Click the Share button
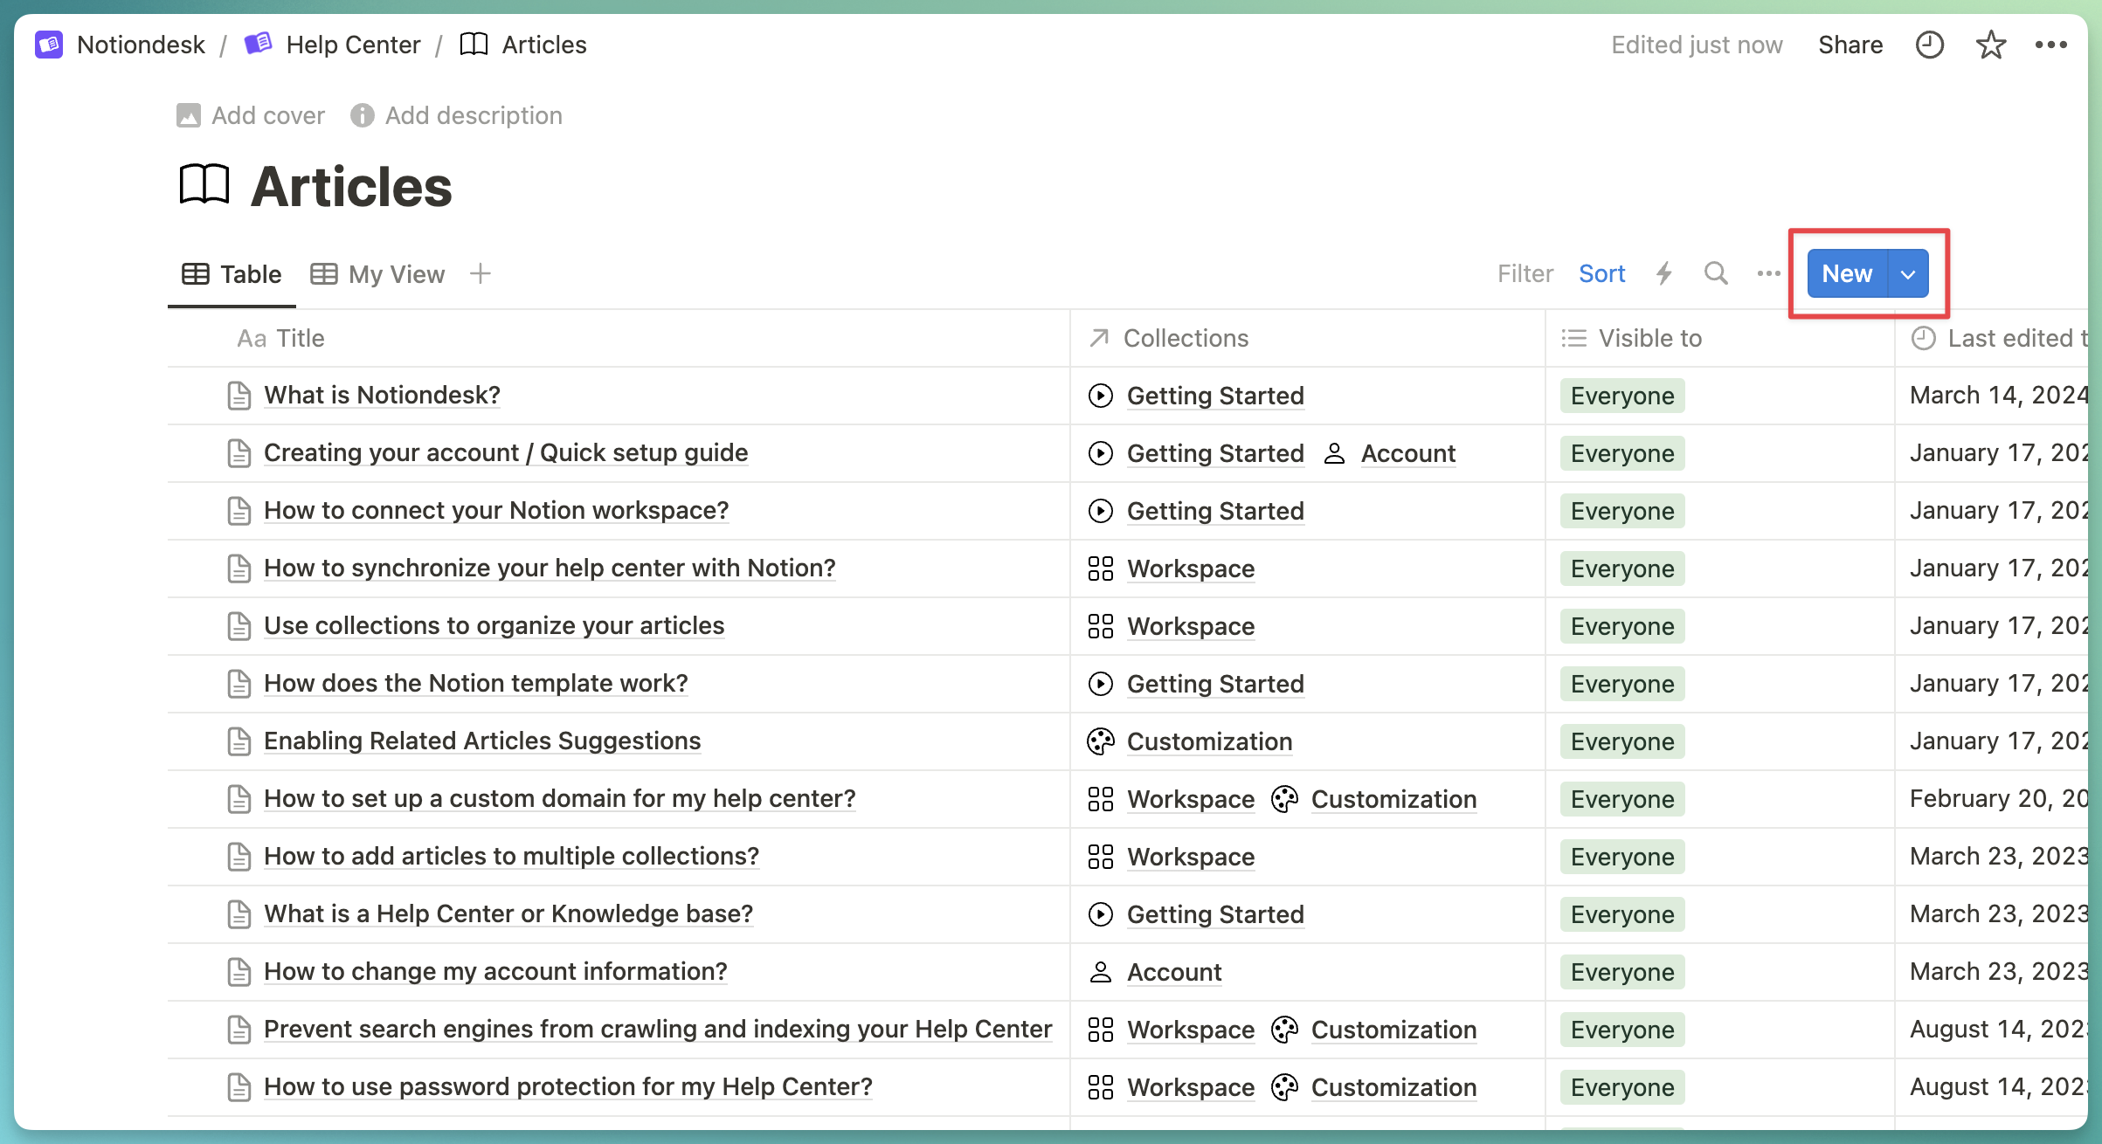The height and width of the screenshot is (1144, 2102). [1850, 45]
